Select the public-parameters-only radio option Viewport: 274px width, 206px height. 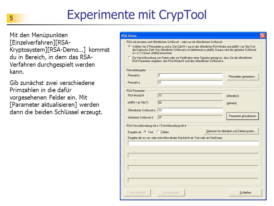(x=129, y=58)
